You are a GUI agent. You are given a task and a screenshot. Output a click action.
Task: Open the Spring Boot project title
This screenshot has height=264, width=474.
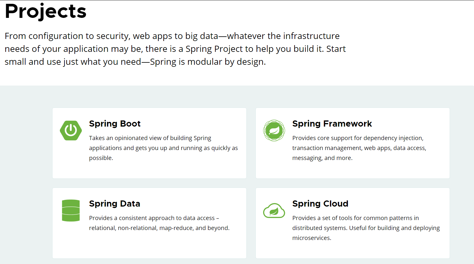pyautogui.click(x=115, y=124)
